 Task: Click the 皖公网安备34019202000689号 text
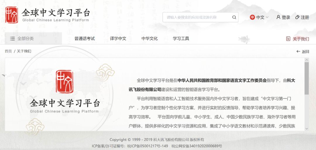197,146
